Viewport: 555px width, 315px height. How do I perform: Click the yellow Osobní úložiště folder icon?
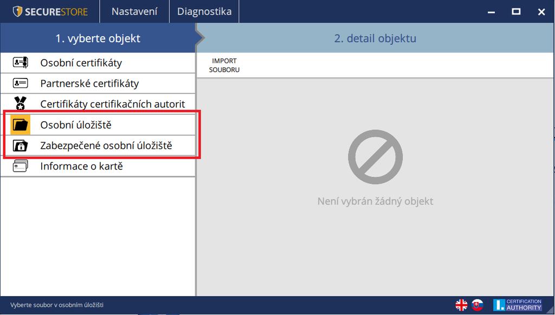click(x=20, y=124)
